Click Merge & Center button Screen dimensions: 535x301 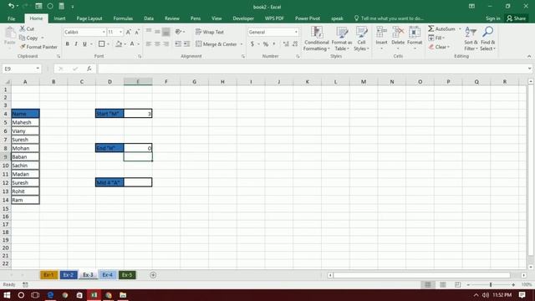click(x=217, y=44)
